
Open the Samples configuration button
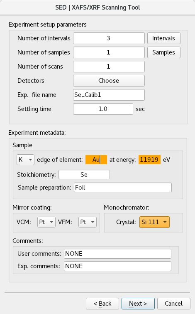164,52
